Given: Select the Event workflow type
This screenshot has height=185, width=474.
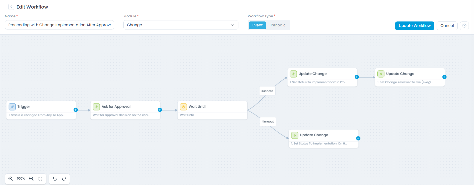Looking at the screenshot, I should pyautogui.click(x=257, y=25).
